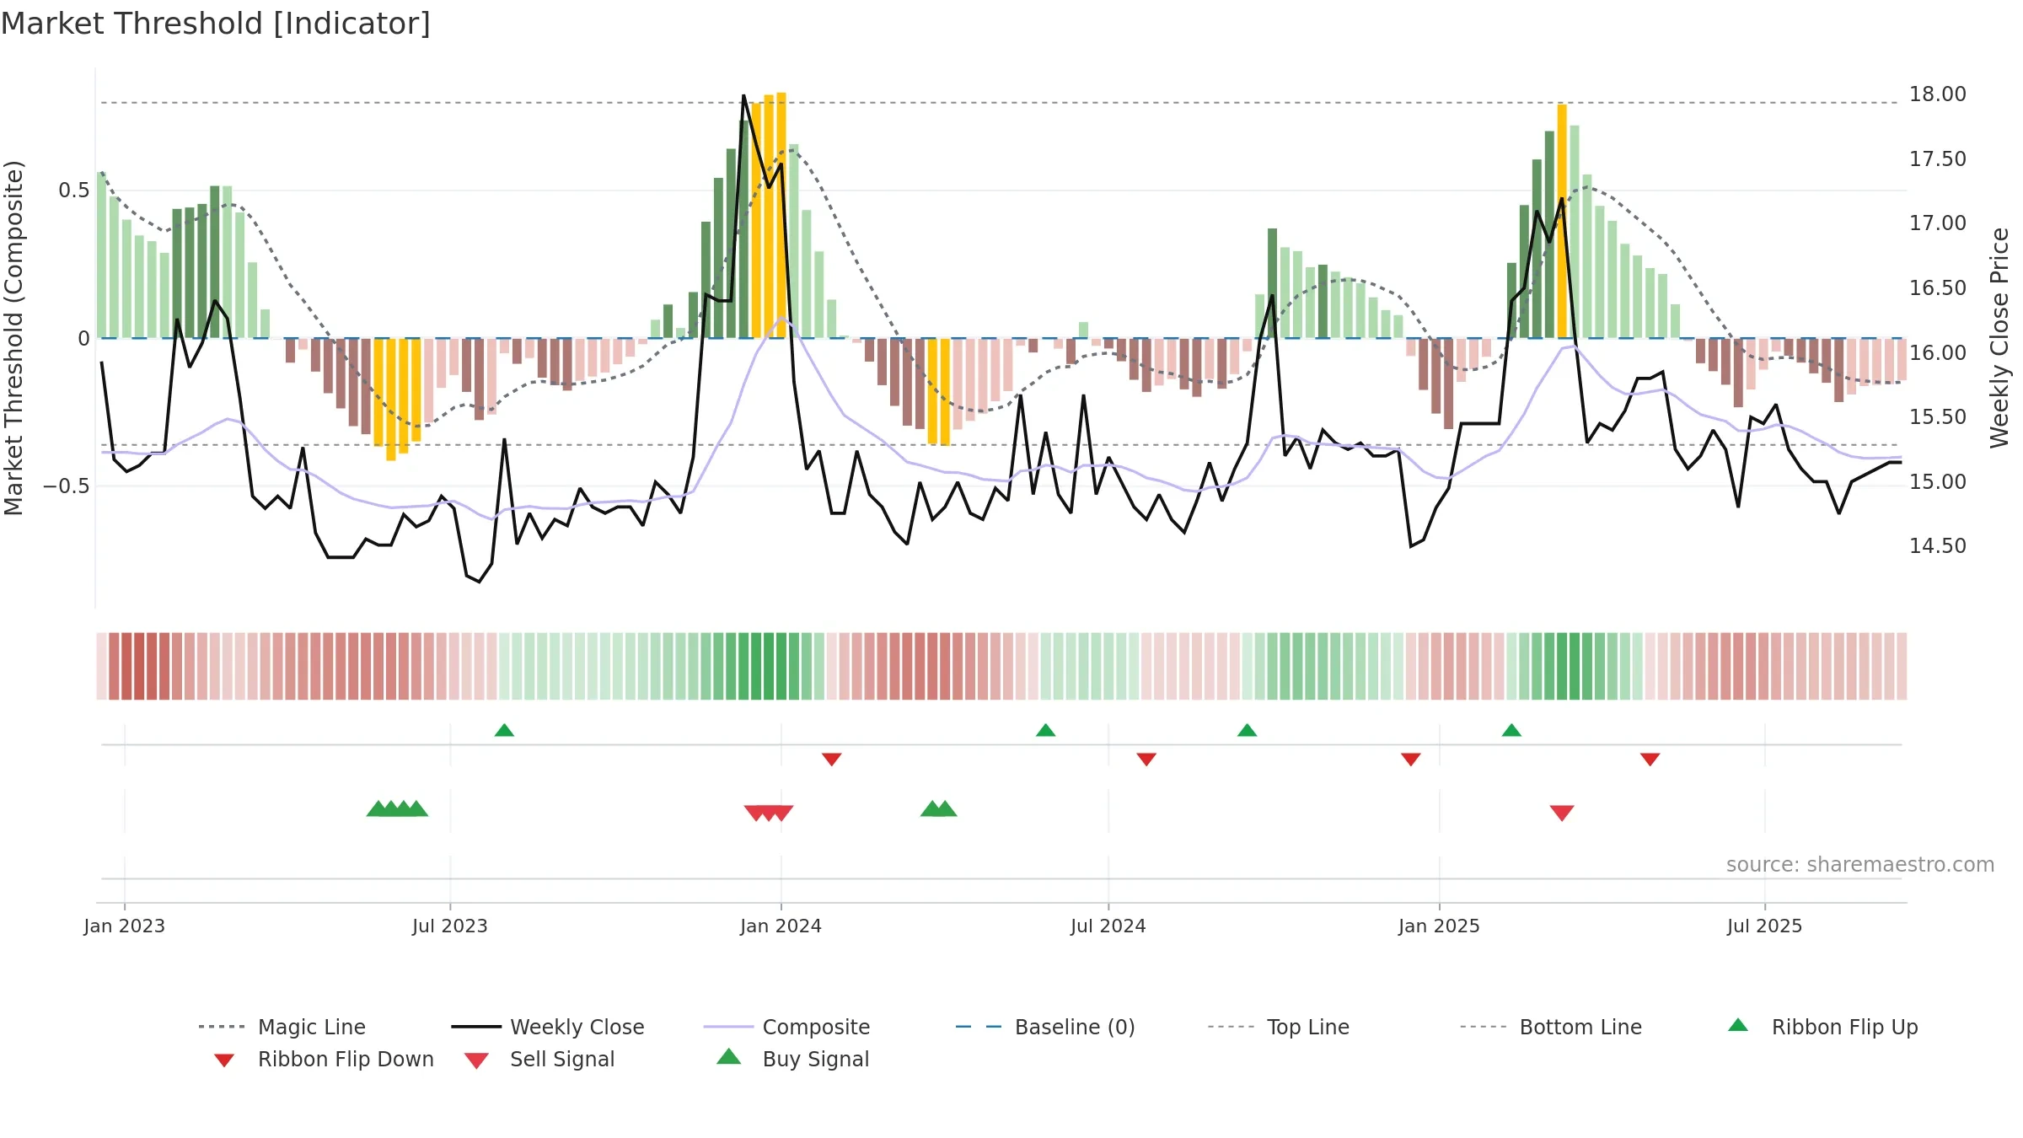Click the 16.50 price axis label

1938,288
